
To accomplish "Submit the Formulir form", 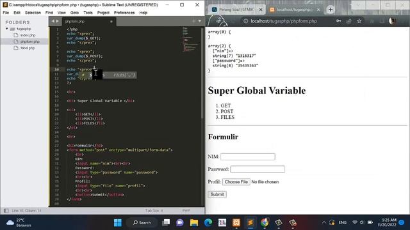I will point(217,194).
